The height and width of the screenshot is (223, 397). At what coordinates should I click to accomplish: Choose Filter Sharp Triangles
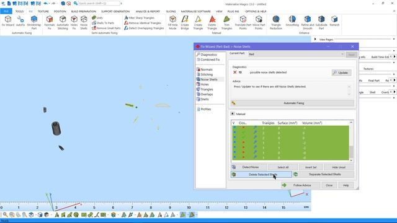coord(139,18)
